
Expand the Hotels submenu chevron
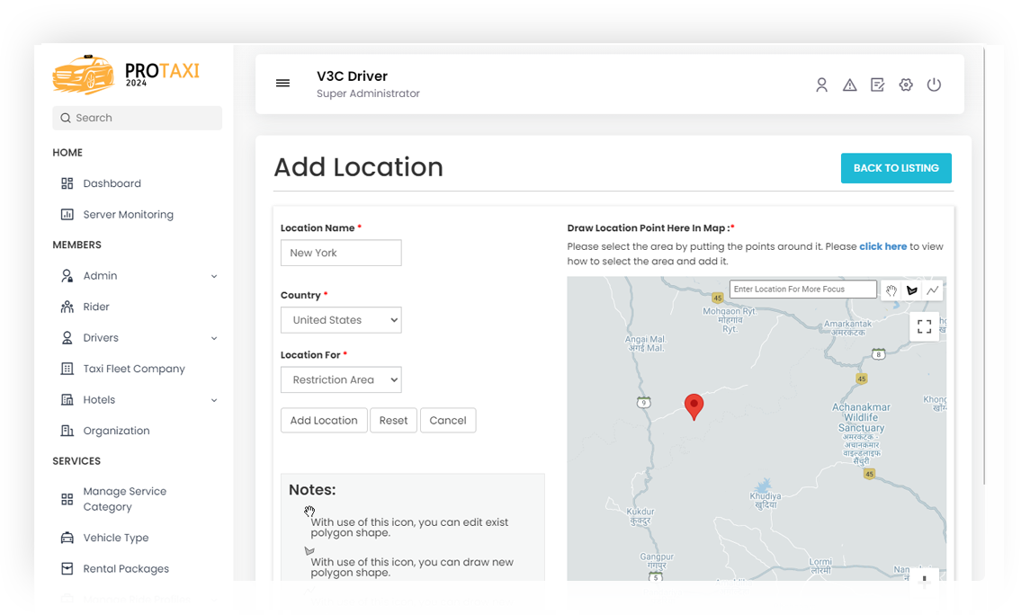214,400
